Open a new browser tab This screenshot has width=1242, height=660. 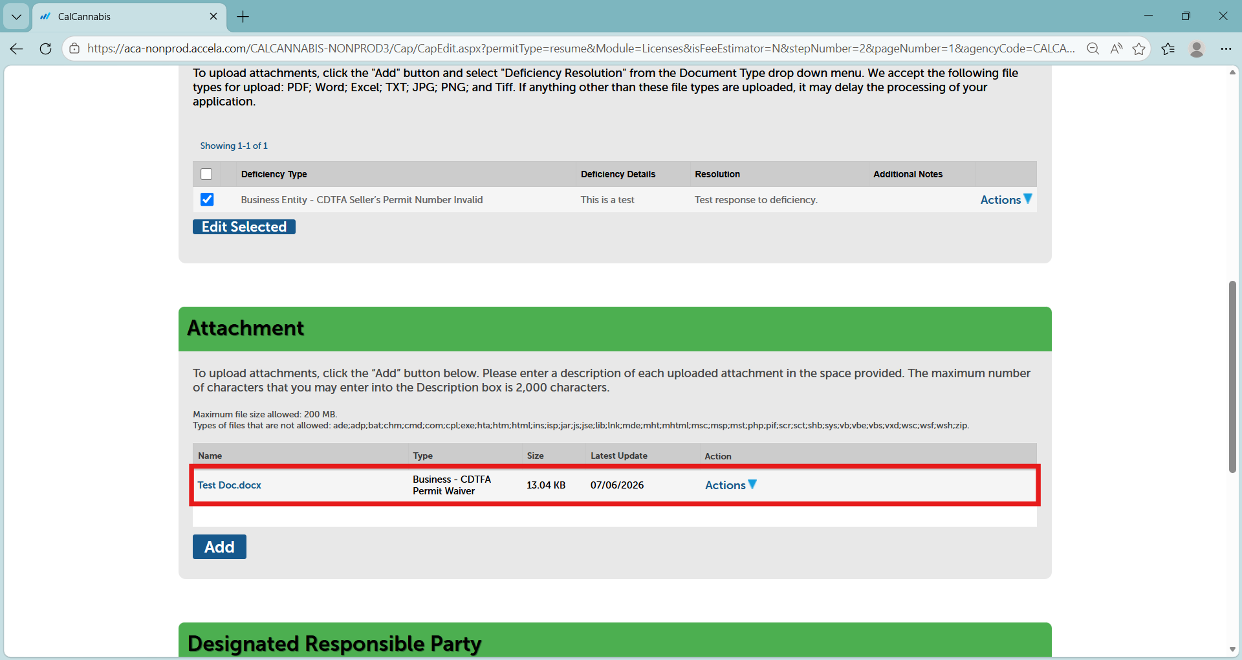(243, 17)
